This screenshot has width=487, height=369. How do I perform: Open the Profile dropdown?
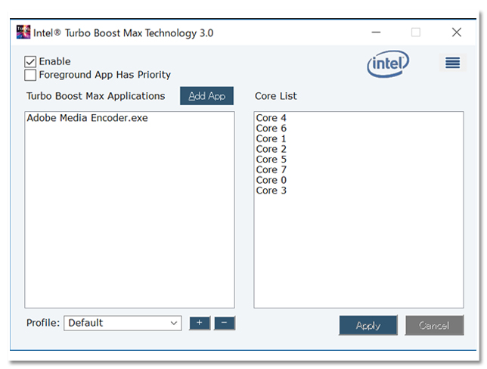[123, 323]
